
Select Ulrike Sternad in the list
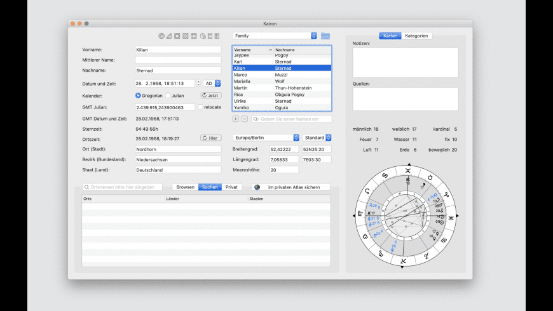pyautogui.click(x=282, y=101)
